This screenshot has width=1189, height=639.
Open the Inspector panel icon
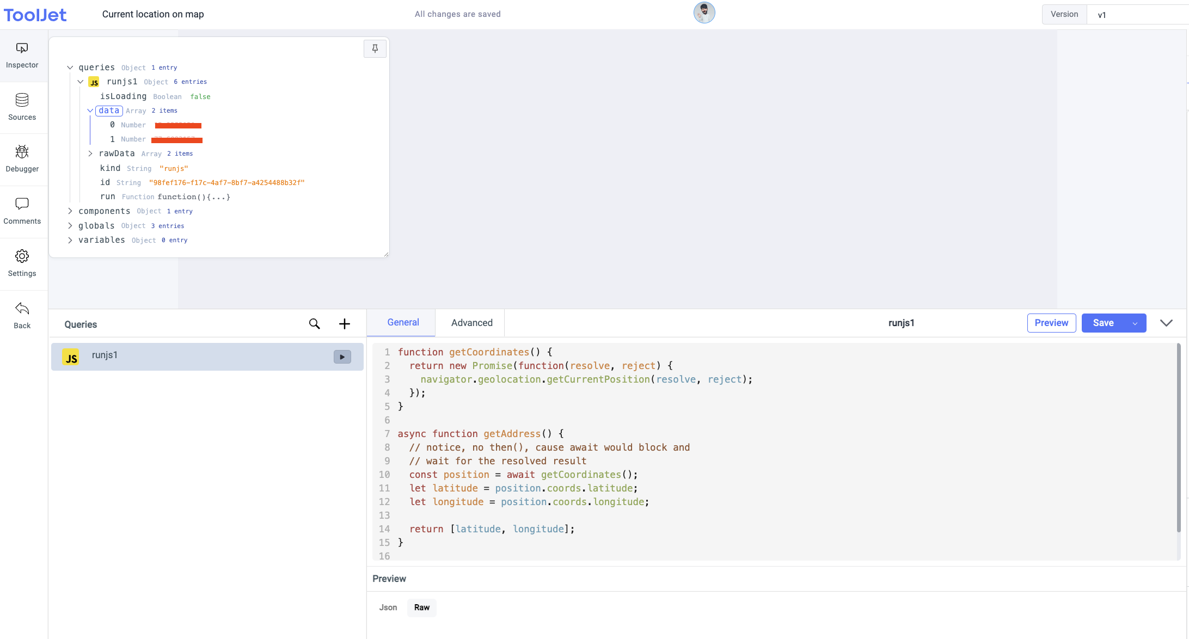(22, 49)
